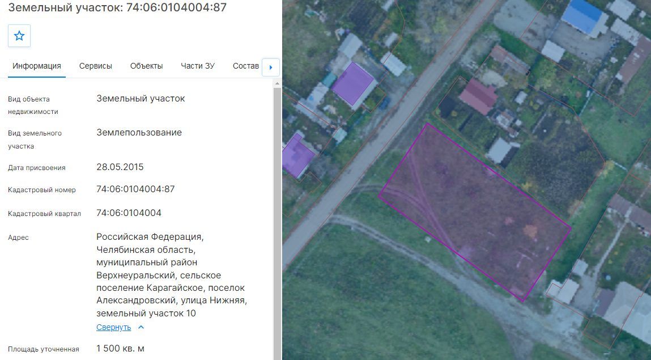Click value Земельный участок under object type

[141, 99]
